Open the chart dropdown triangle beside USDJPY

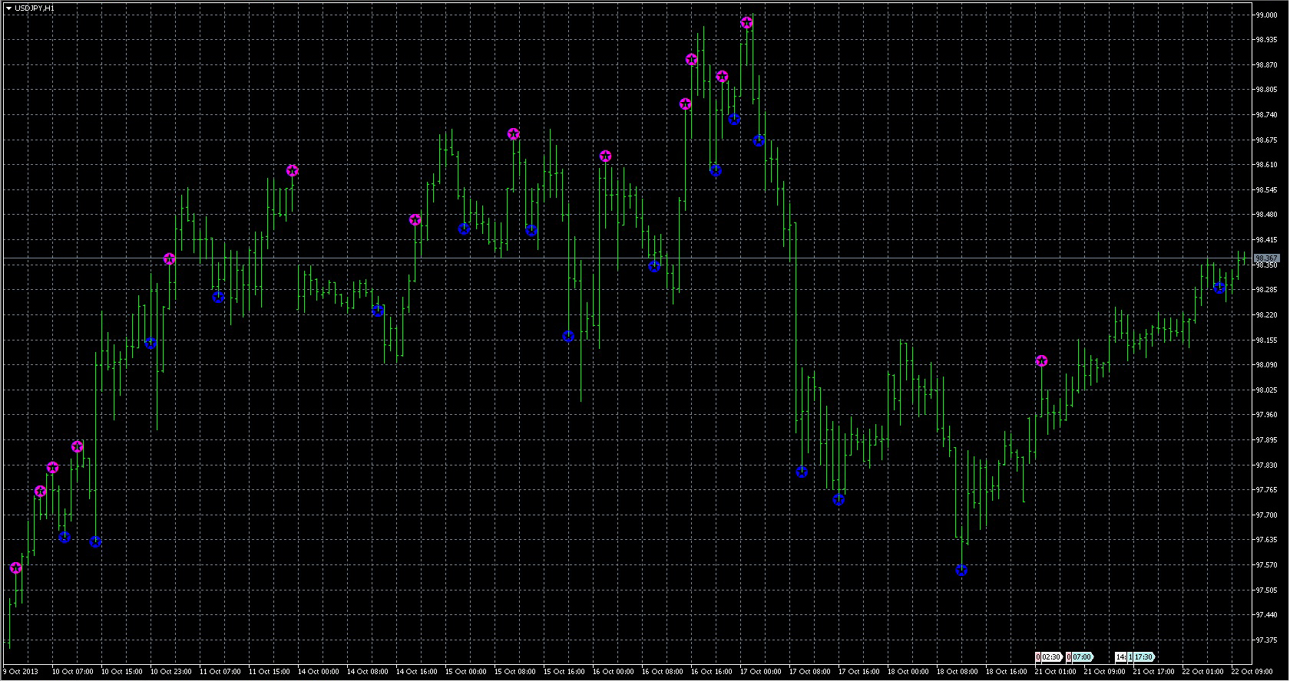(8, 8)
